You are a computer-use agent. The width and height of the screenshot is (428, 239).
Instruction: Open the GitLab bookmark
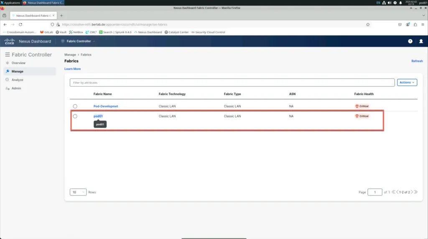coord(47,32)
